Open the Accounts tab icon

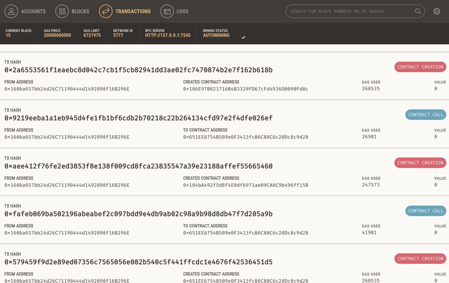pyautogui.click(x=11, y=12)
